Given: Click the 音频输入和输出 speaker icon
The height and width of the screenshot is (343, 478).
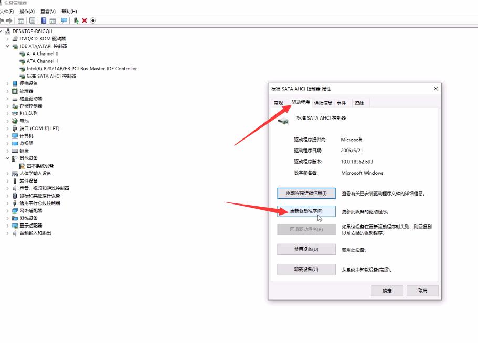Looking at the screenshot, I should 15,233.
